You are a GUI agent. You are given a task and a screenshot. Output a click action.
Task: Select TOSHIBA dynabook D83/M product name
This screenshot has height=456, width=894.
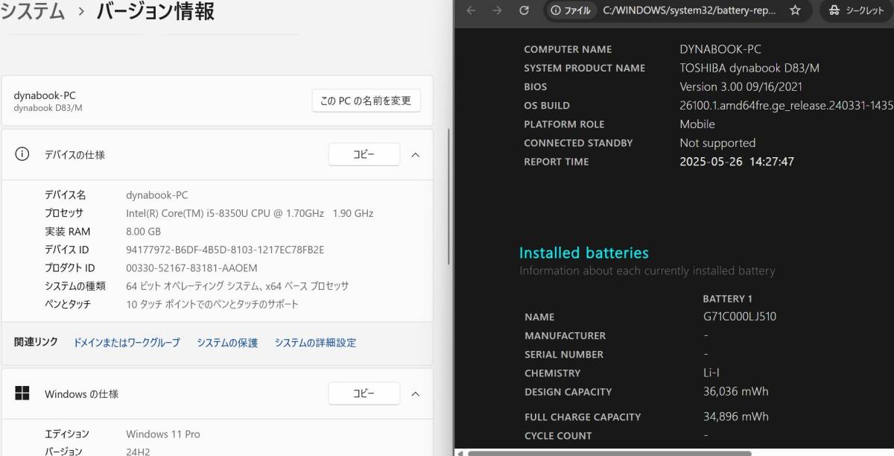[749, 68]
